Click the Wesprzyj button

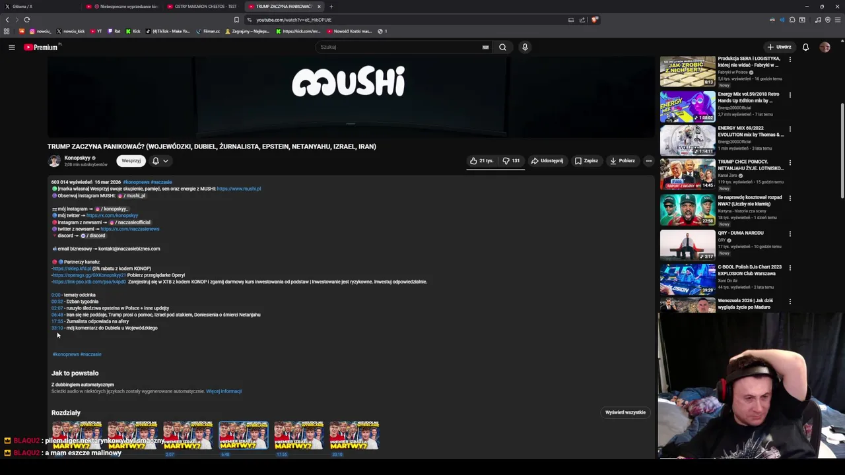pos(131,161)
